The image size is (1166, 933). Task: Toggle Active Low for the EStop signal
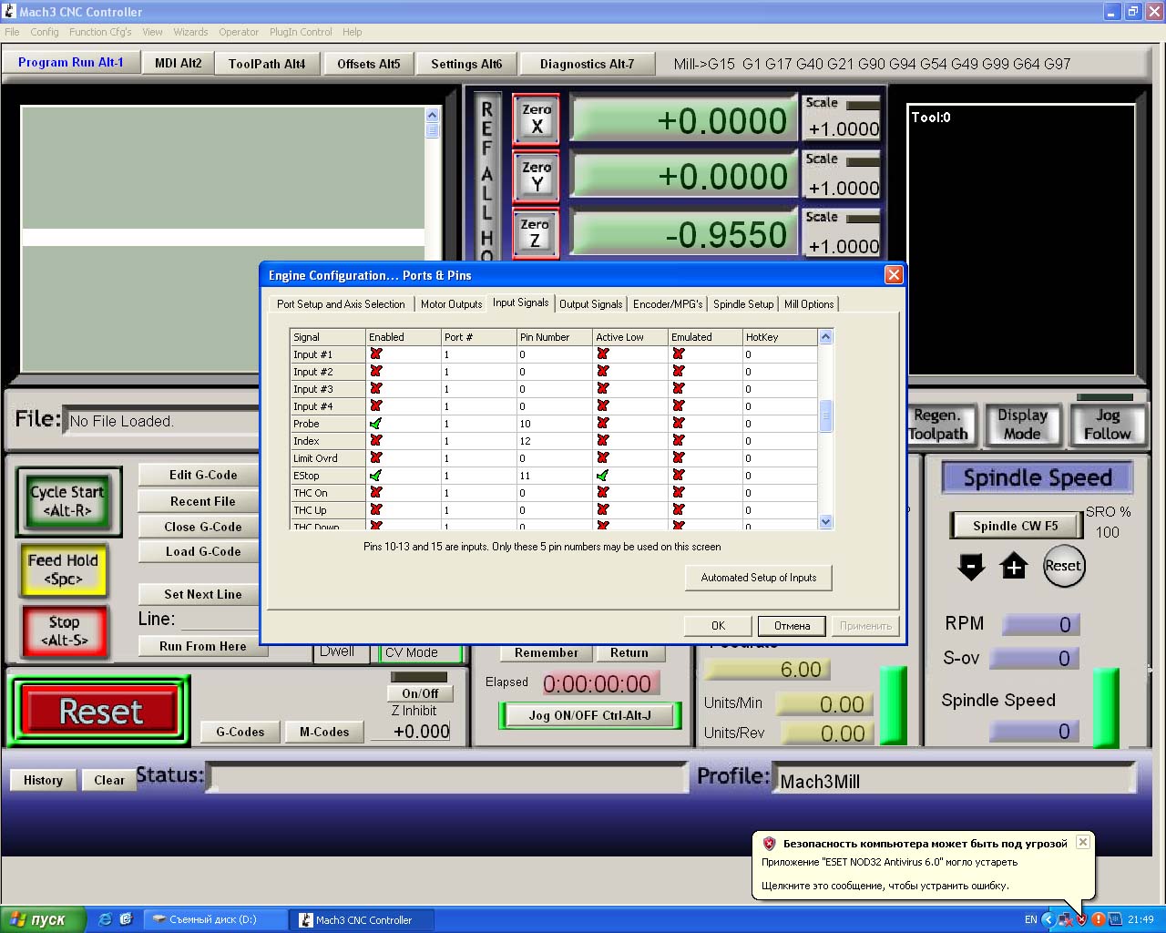602,476
